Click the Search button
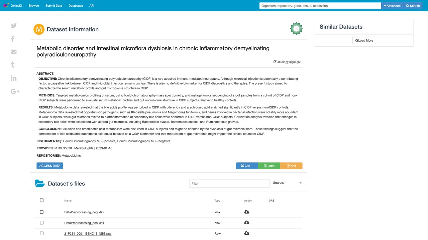The image size is (428, 240). coord(413,6)
